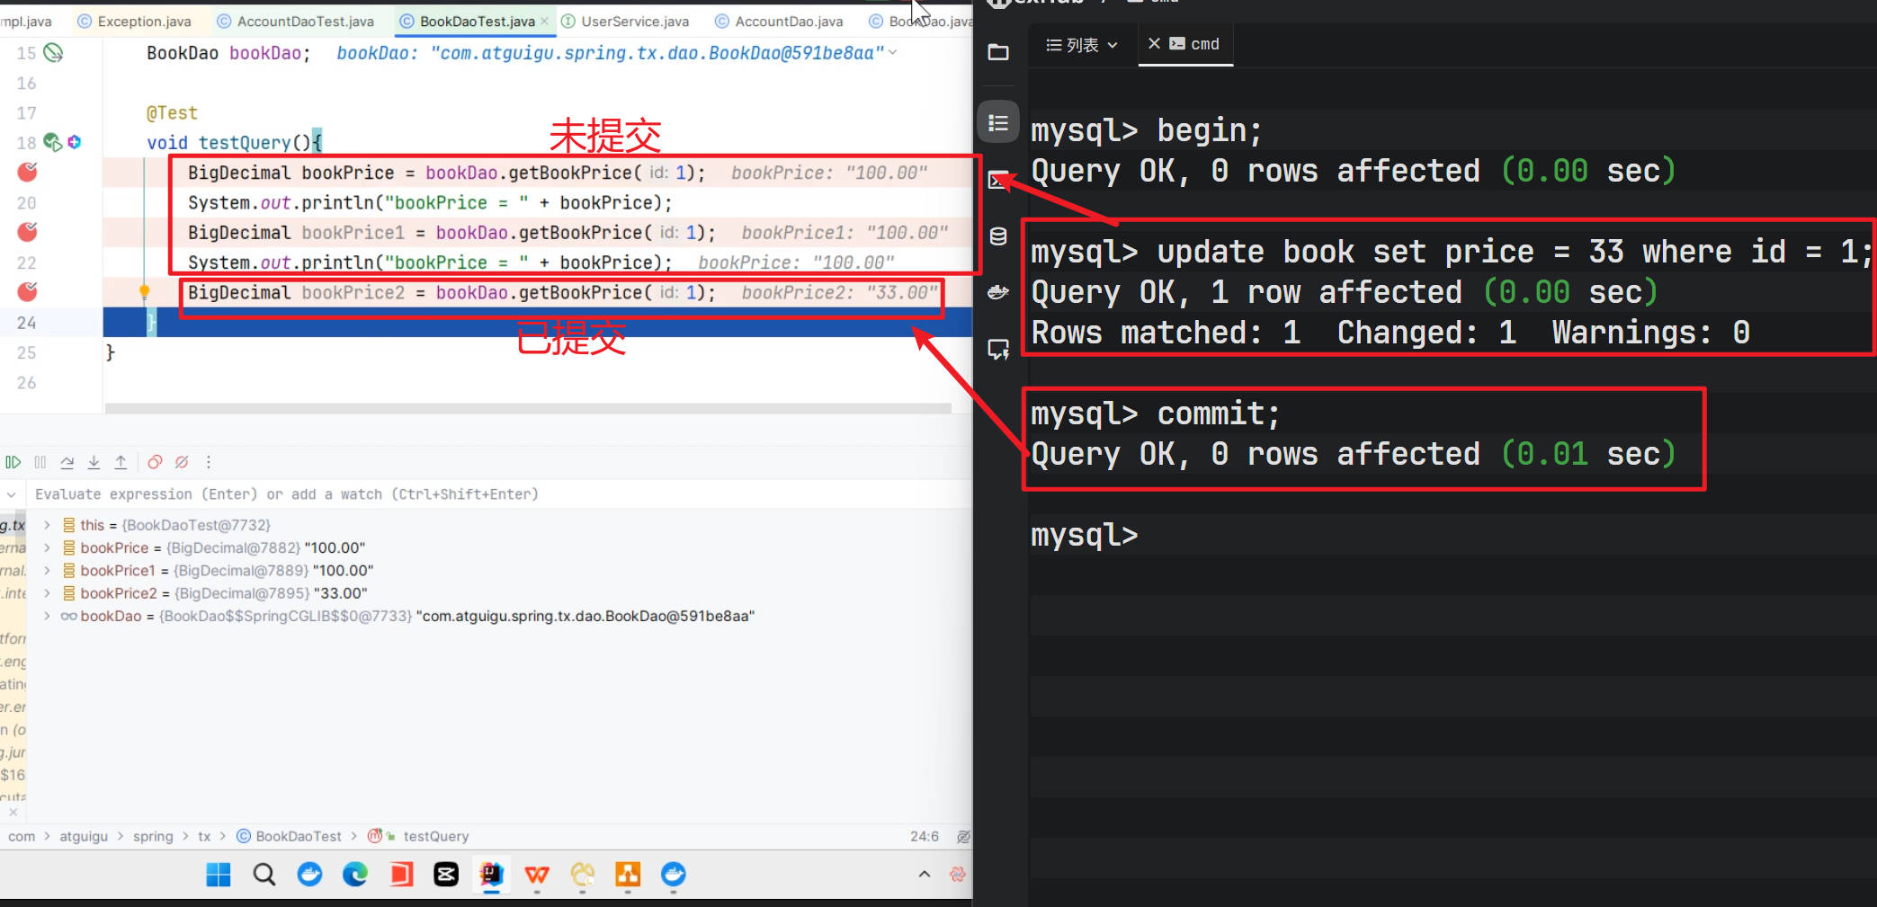Toggle the breakpoint on the bookPrice2 line
Screen dimensions: 1877x907
click(x=28, y=292)
